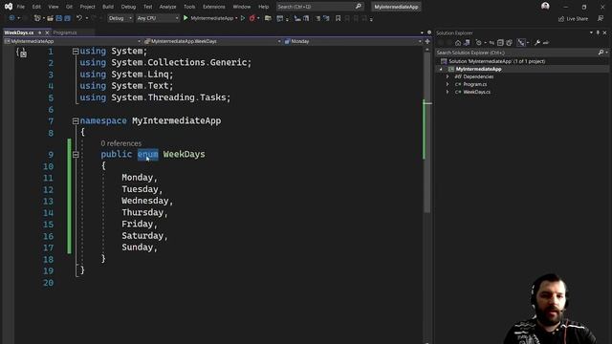Screen dimensions: 612x344
Task: Click the 0 references CodeLens link
Action: 121,143
